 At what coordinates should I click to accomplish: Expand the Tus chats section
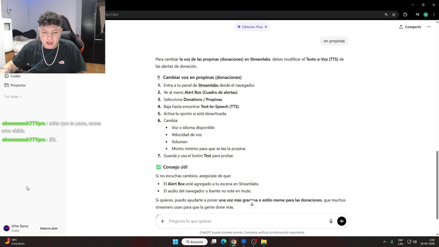[13, 97]
